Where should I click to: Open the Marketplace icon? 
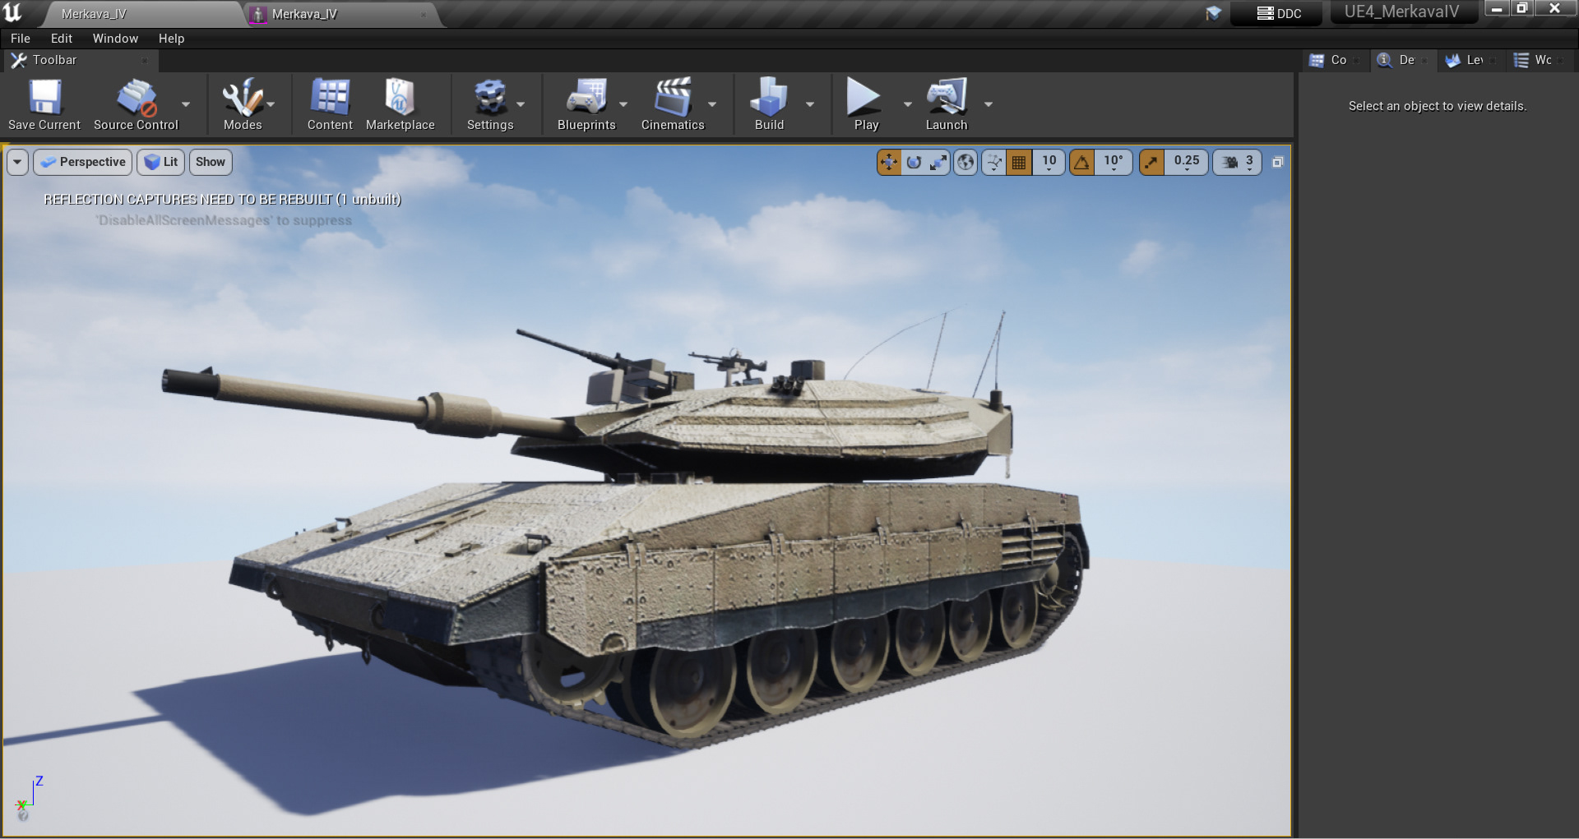400,98
